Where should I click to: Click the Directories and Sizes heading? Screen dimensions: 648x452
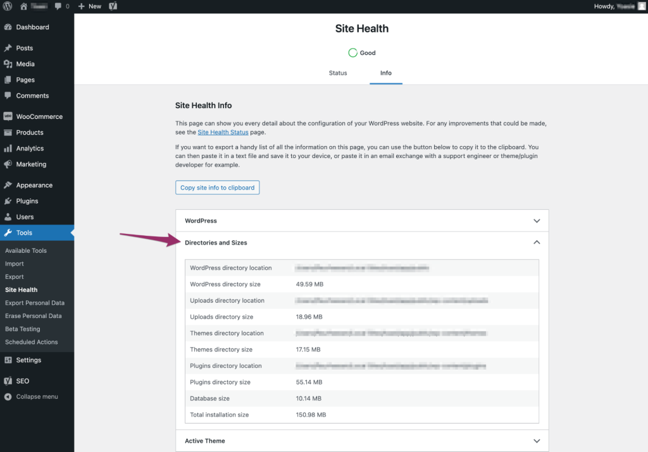[x=216, y=243]
